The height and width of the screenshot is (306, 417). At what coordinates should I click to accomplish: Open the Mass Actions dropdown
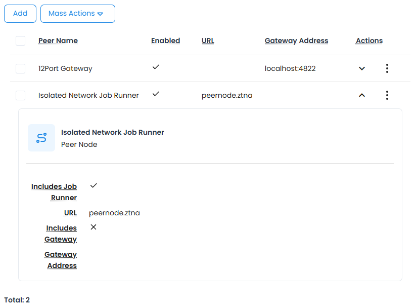click(x=77, y=14)
